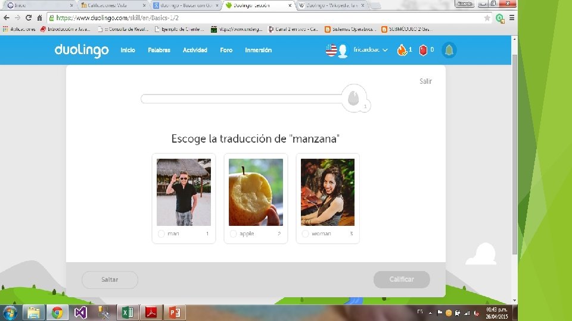
Task: Click the browser Forward arrow
Action: tap(17, 18)
